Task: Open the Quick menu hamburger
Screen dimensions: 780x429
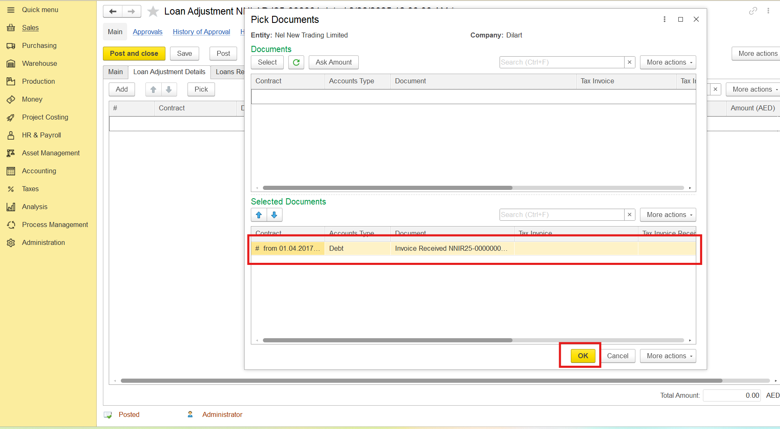Action: click(x=11, y=10)
